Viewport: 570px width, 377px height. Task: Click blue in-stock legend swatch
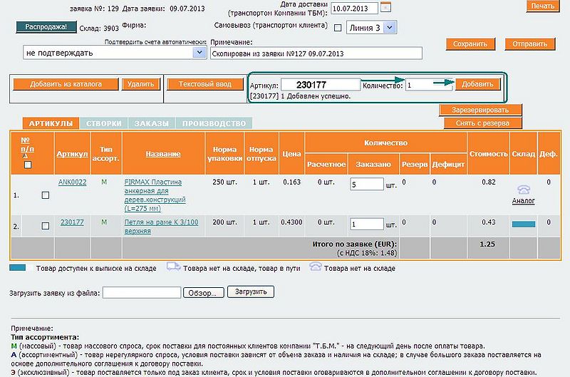click(x=19, y=268)
